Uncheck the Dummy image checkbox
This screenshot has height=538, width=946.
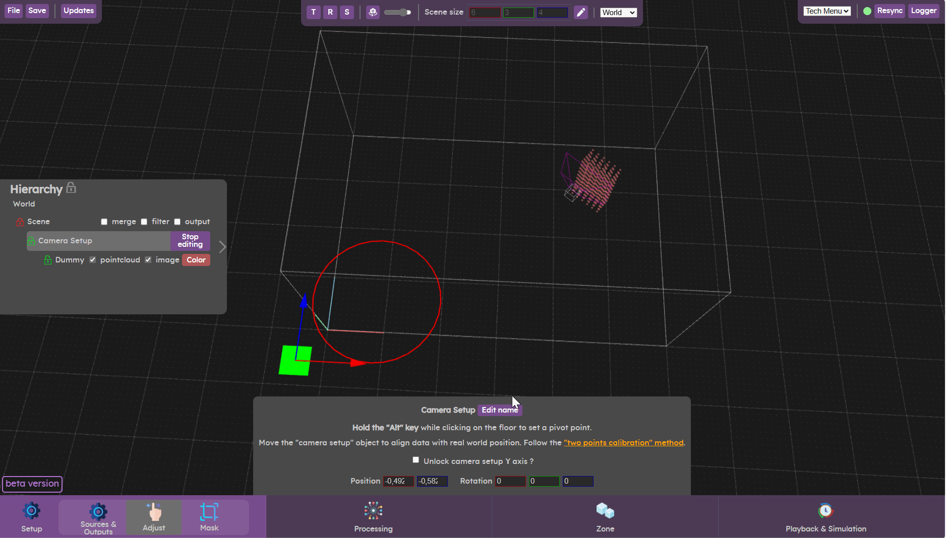148,260
